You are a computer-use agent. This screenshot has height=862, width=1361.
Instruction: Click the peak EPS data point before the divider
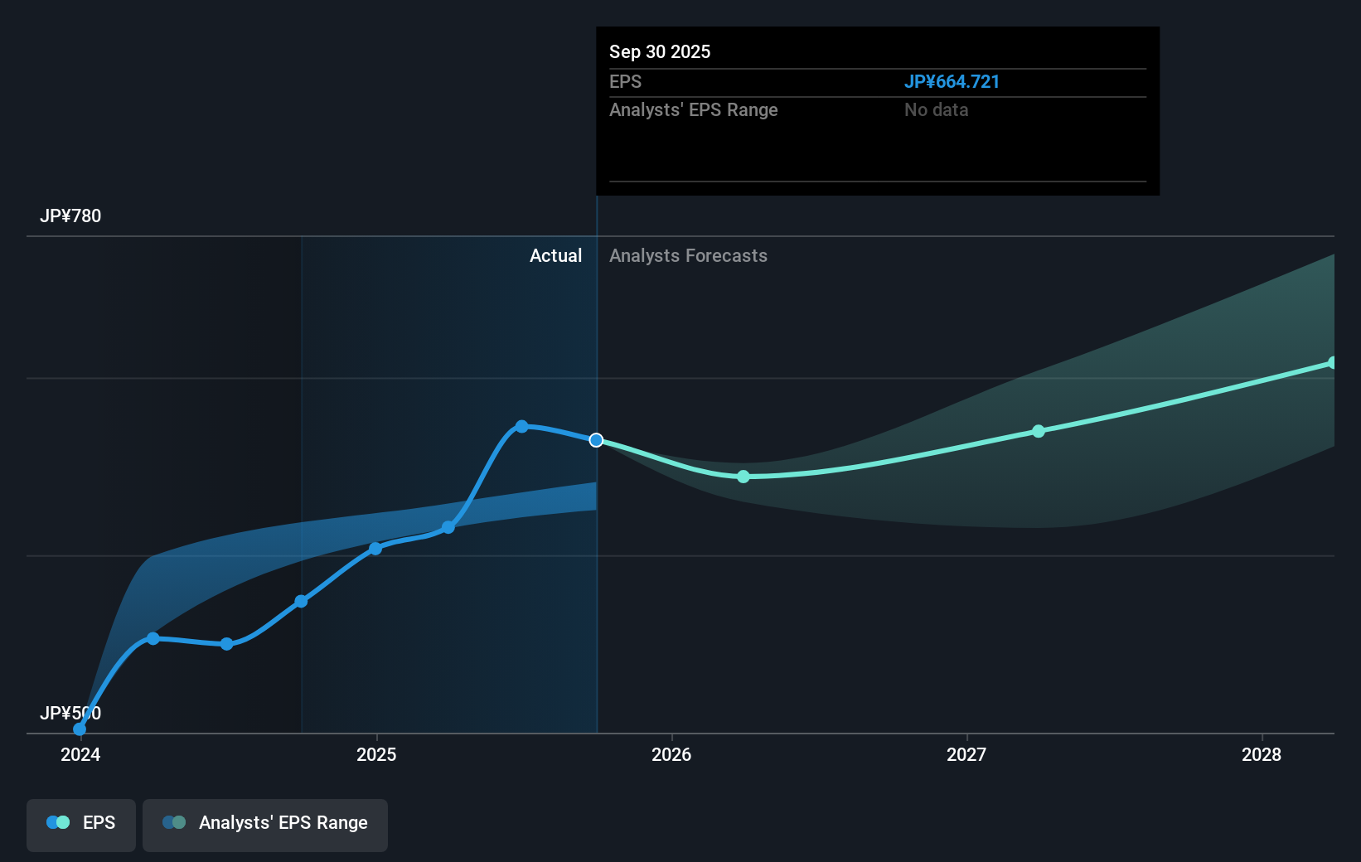(x=521, y=426)
